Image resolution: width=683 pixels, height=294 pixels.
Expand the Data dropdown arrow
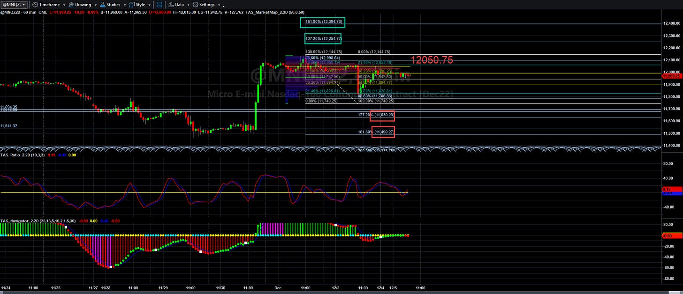pos(189,5)
